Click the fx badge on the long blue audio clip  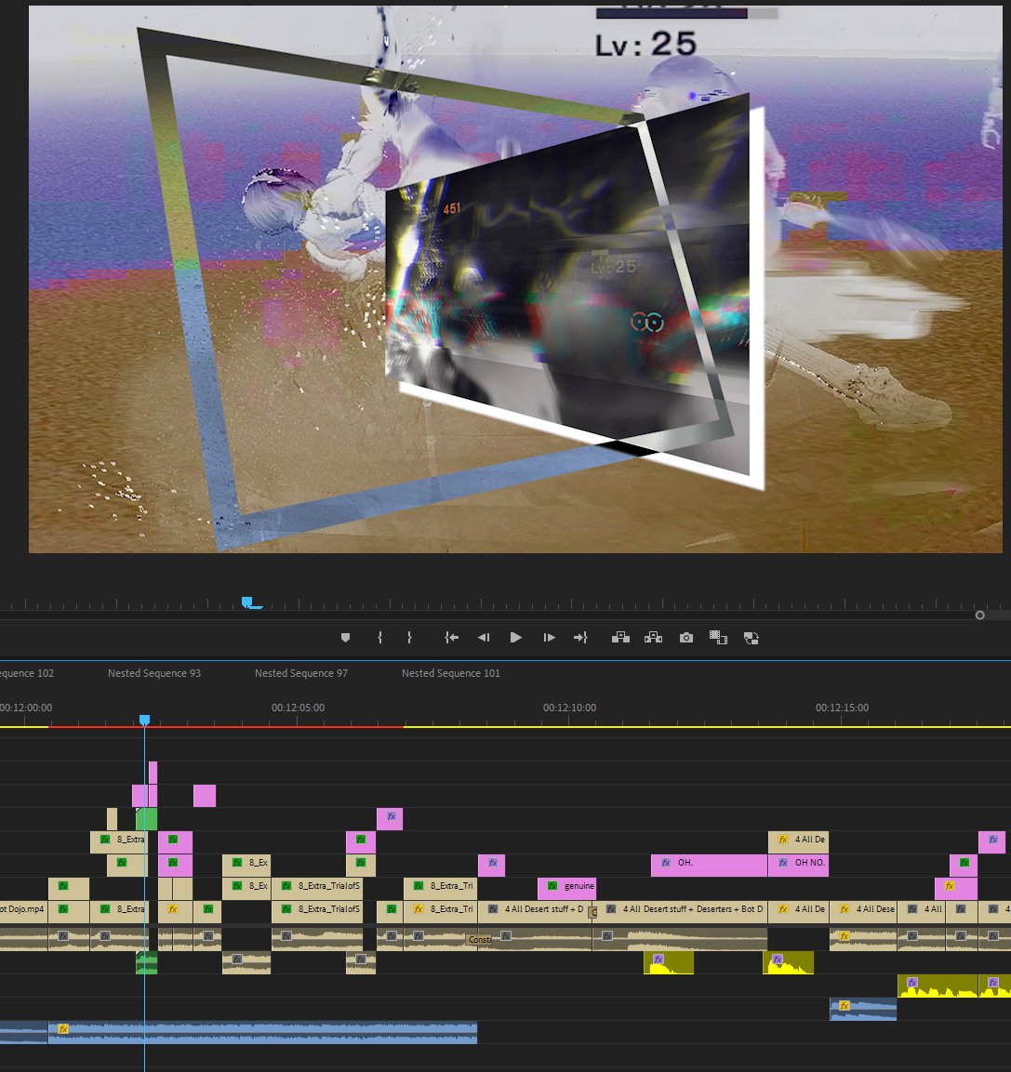[x=63, y=1028]
